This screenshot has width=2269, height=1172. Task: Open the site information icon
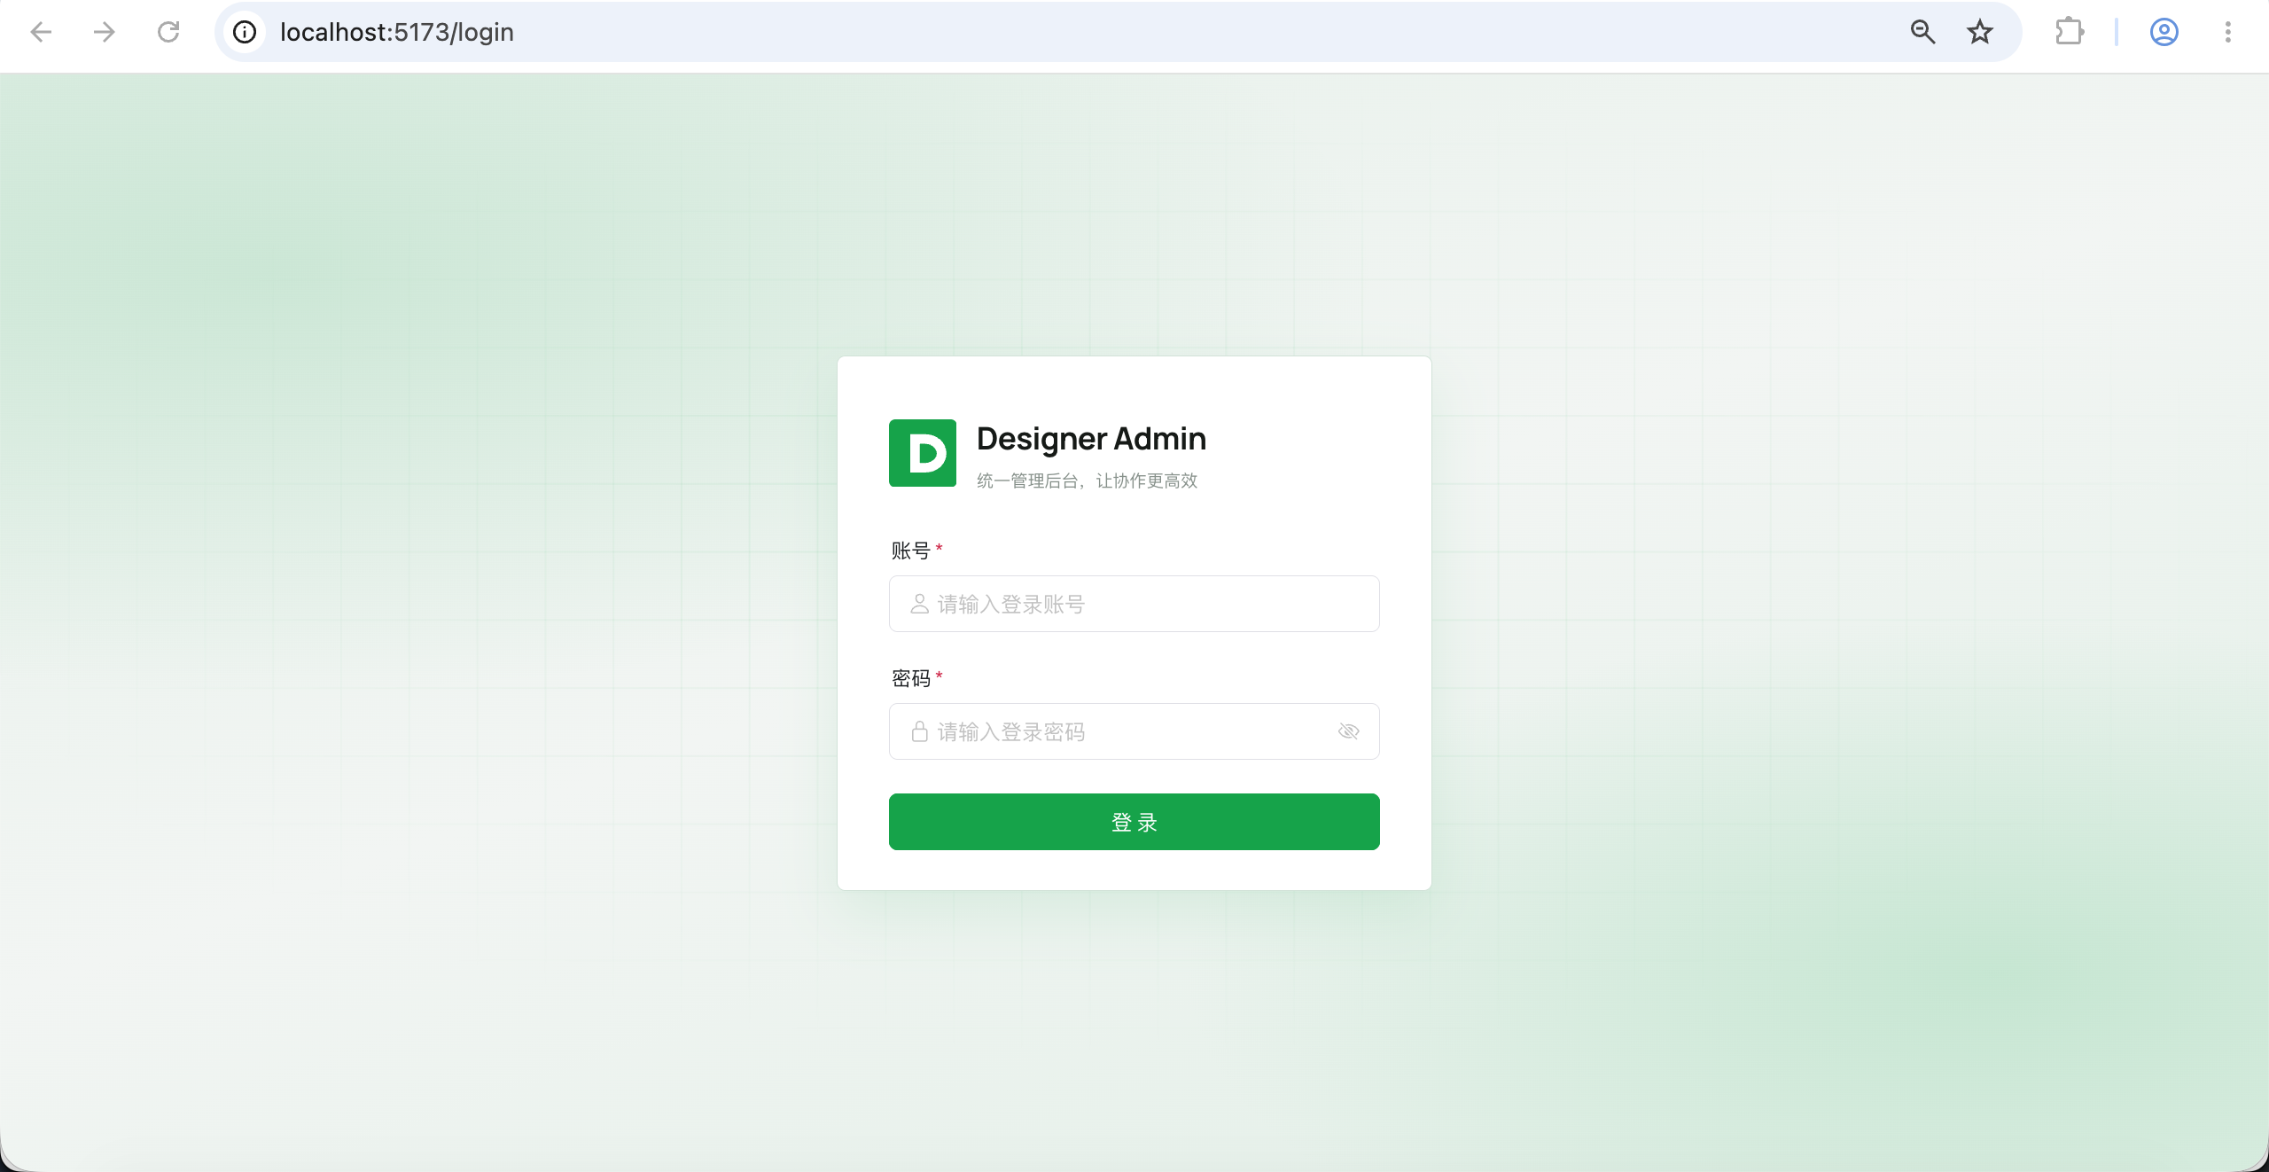coord(245,32)
